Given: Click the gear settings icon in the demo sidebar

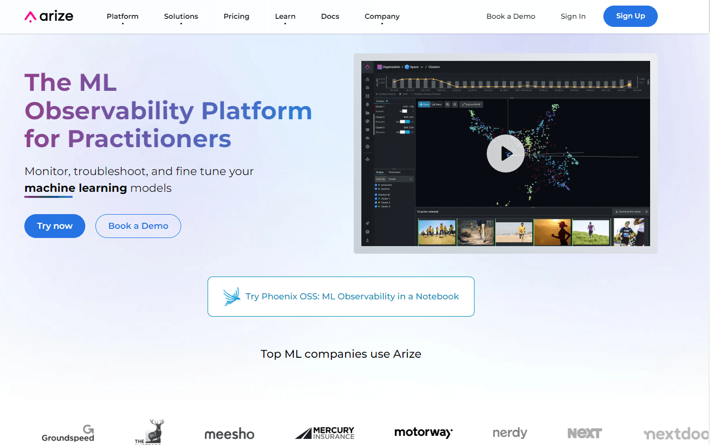Looking at the screenshot, I should [x=367, y=147].
